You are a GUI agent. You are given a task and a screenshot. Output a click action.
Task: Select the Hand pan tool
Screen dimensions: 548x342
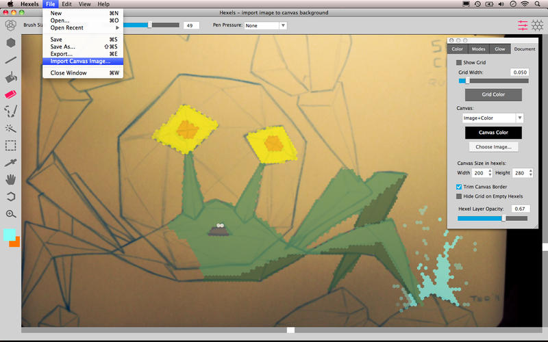point(11,179)
